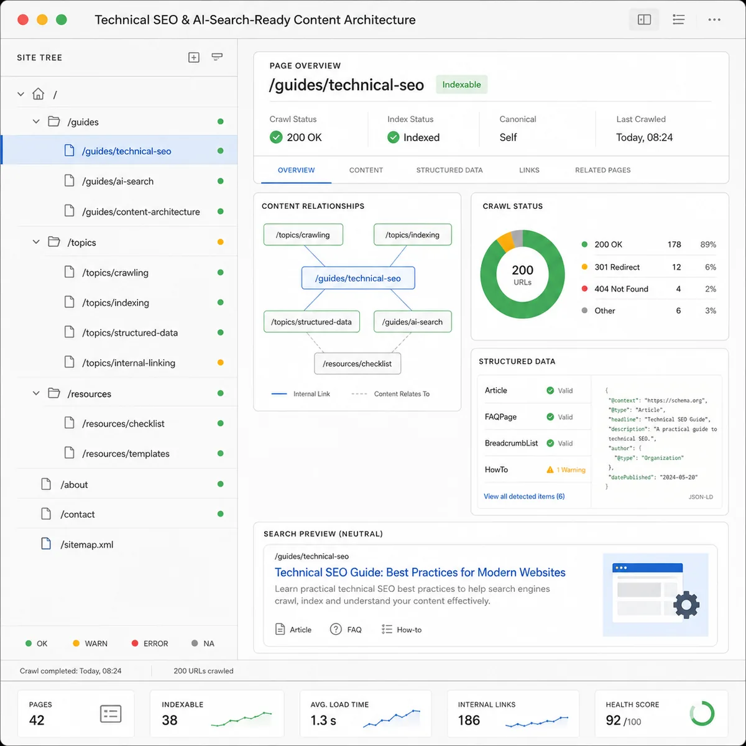Click the search preview thumbnail image
Screen dimensions: 746x746
[656, 594]
